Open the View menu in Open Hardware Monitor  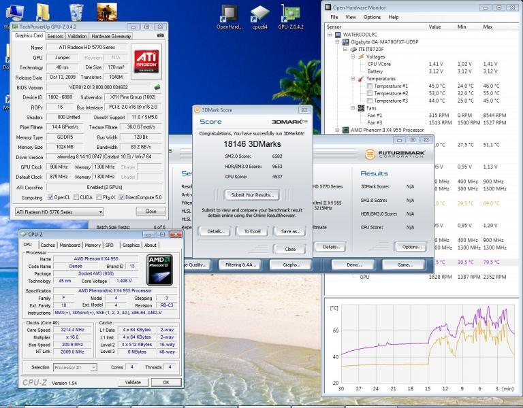[x=351, y=17]
